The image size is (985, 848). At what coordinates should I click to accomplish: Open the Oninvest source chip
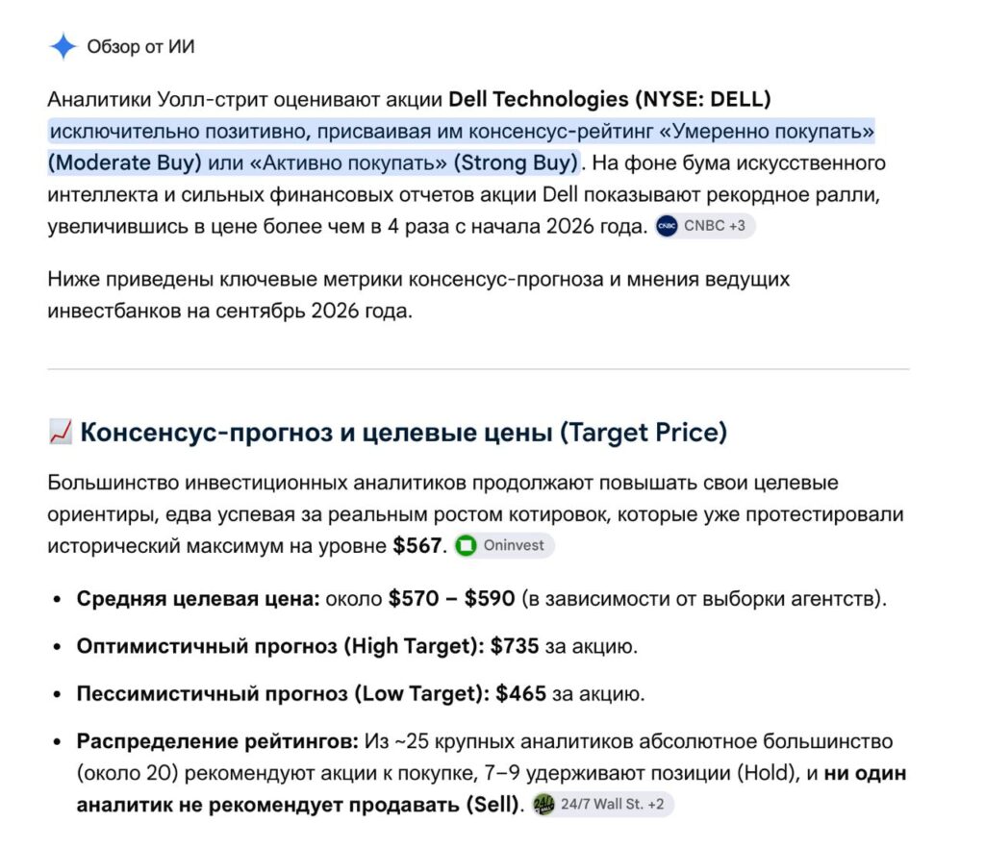click(x=504, y=545)
